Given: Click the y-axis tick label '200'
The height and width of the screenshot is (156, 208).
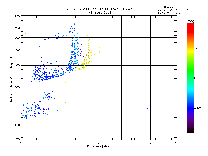Looking at the screenshot, I should (17, 87).
